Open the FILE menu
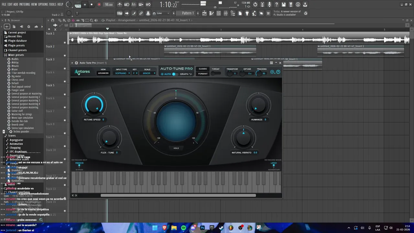 [x=4, y=5]
